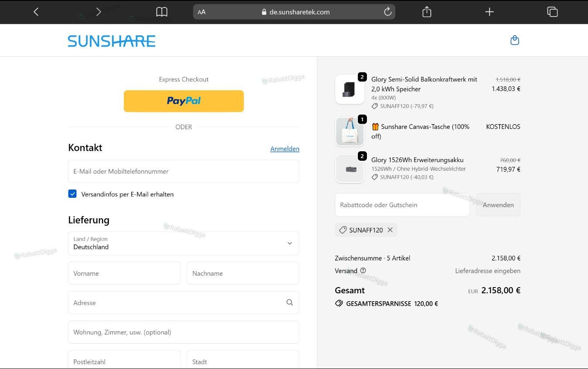Focus the E-Mail oder Mobiltelefonnummer field

tap(184, 171)
